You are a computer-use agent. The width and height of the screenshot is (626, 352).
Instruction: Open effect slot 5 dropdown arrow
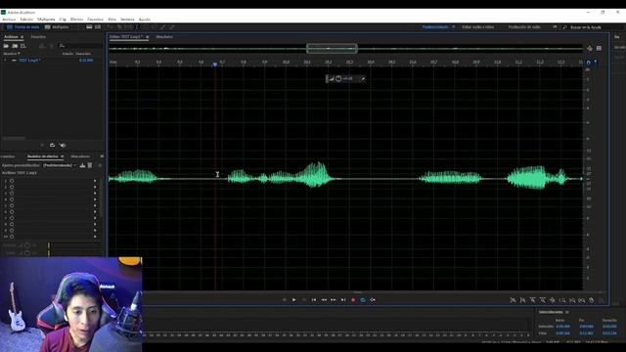click(95, 206)
